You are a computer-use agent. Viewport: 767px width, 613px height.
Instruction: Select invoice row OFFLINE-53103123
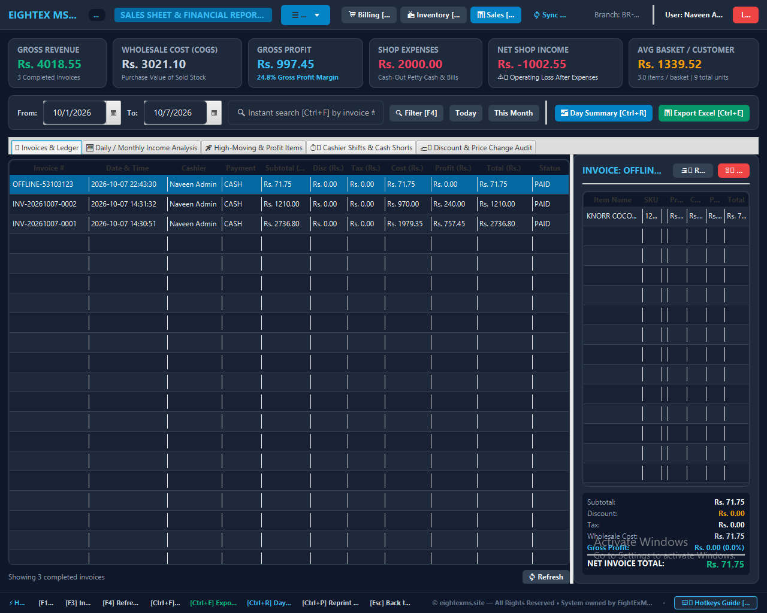point(289,184)
